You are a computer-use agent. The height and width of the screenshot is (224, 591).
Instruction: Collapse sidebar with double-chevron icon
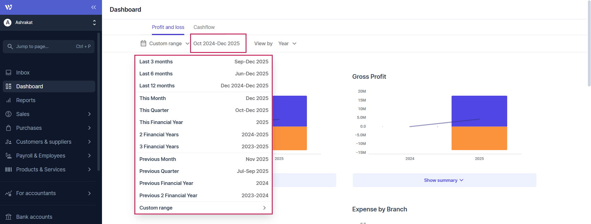[93, 7]
